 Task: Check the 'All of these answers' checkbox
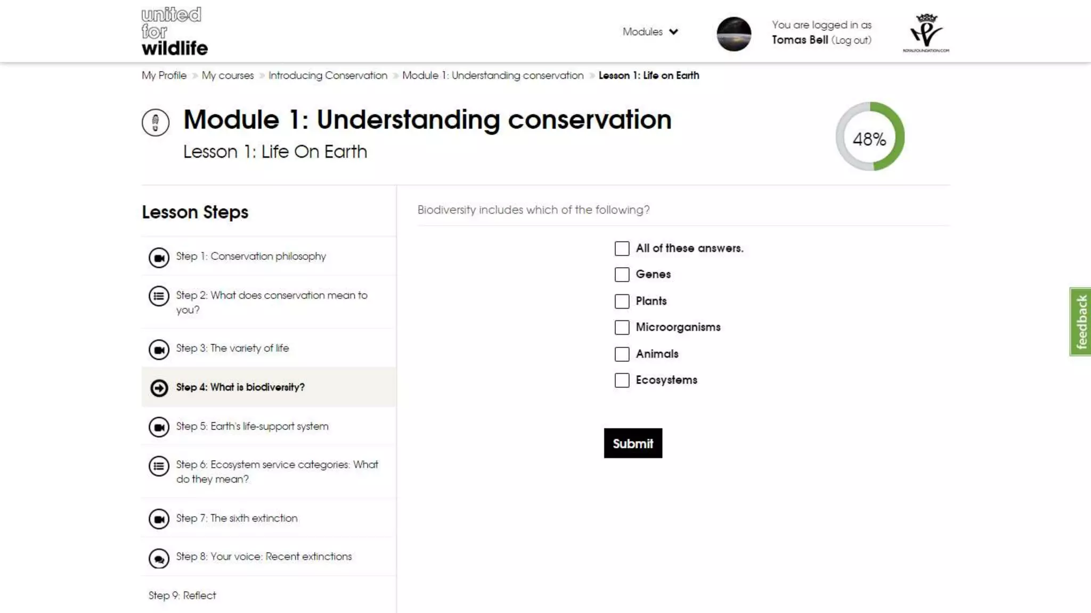pyautogui.click(x=622, y=248)
